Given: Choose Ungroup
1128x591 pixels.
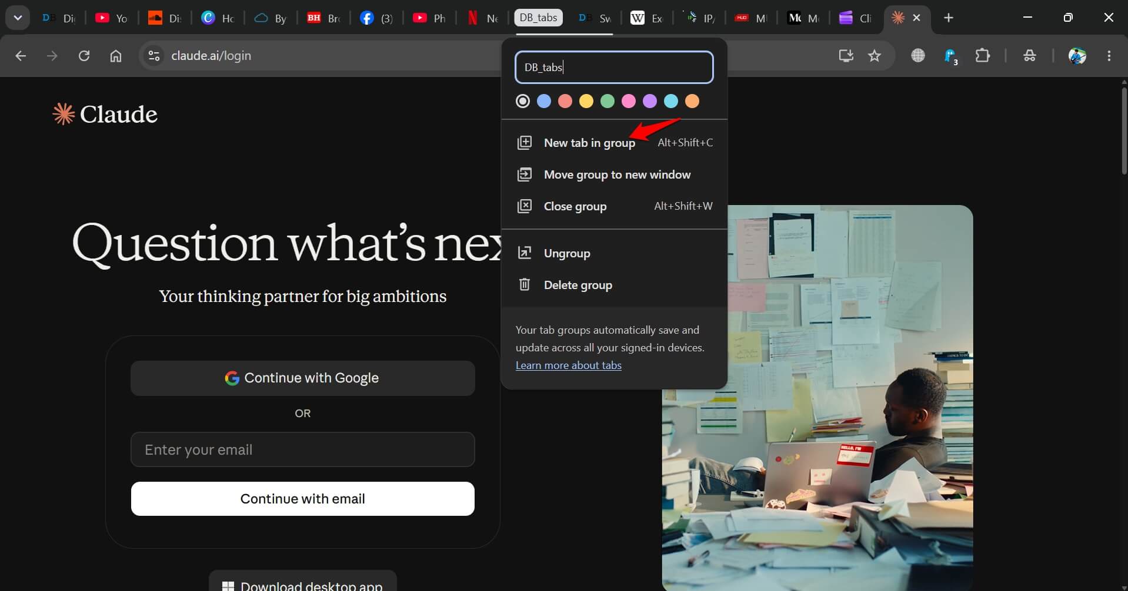Looking at the screenshot, I should pos(614,253).
